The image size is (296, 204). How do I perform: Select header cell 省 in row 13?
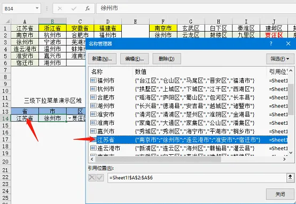tap(25, 111)
